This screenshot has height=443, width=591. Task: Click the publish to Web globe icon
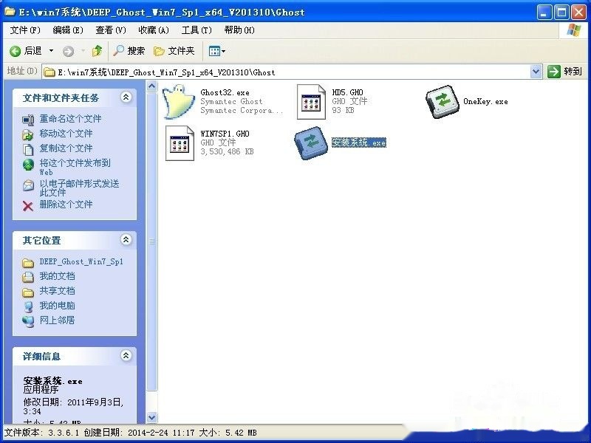pos(28,165)
